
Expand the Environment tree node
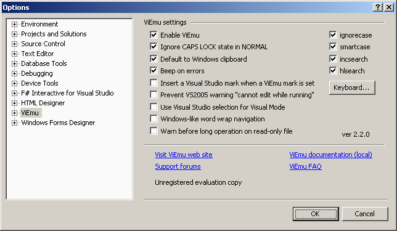[14, 24]
